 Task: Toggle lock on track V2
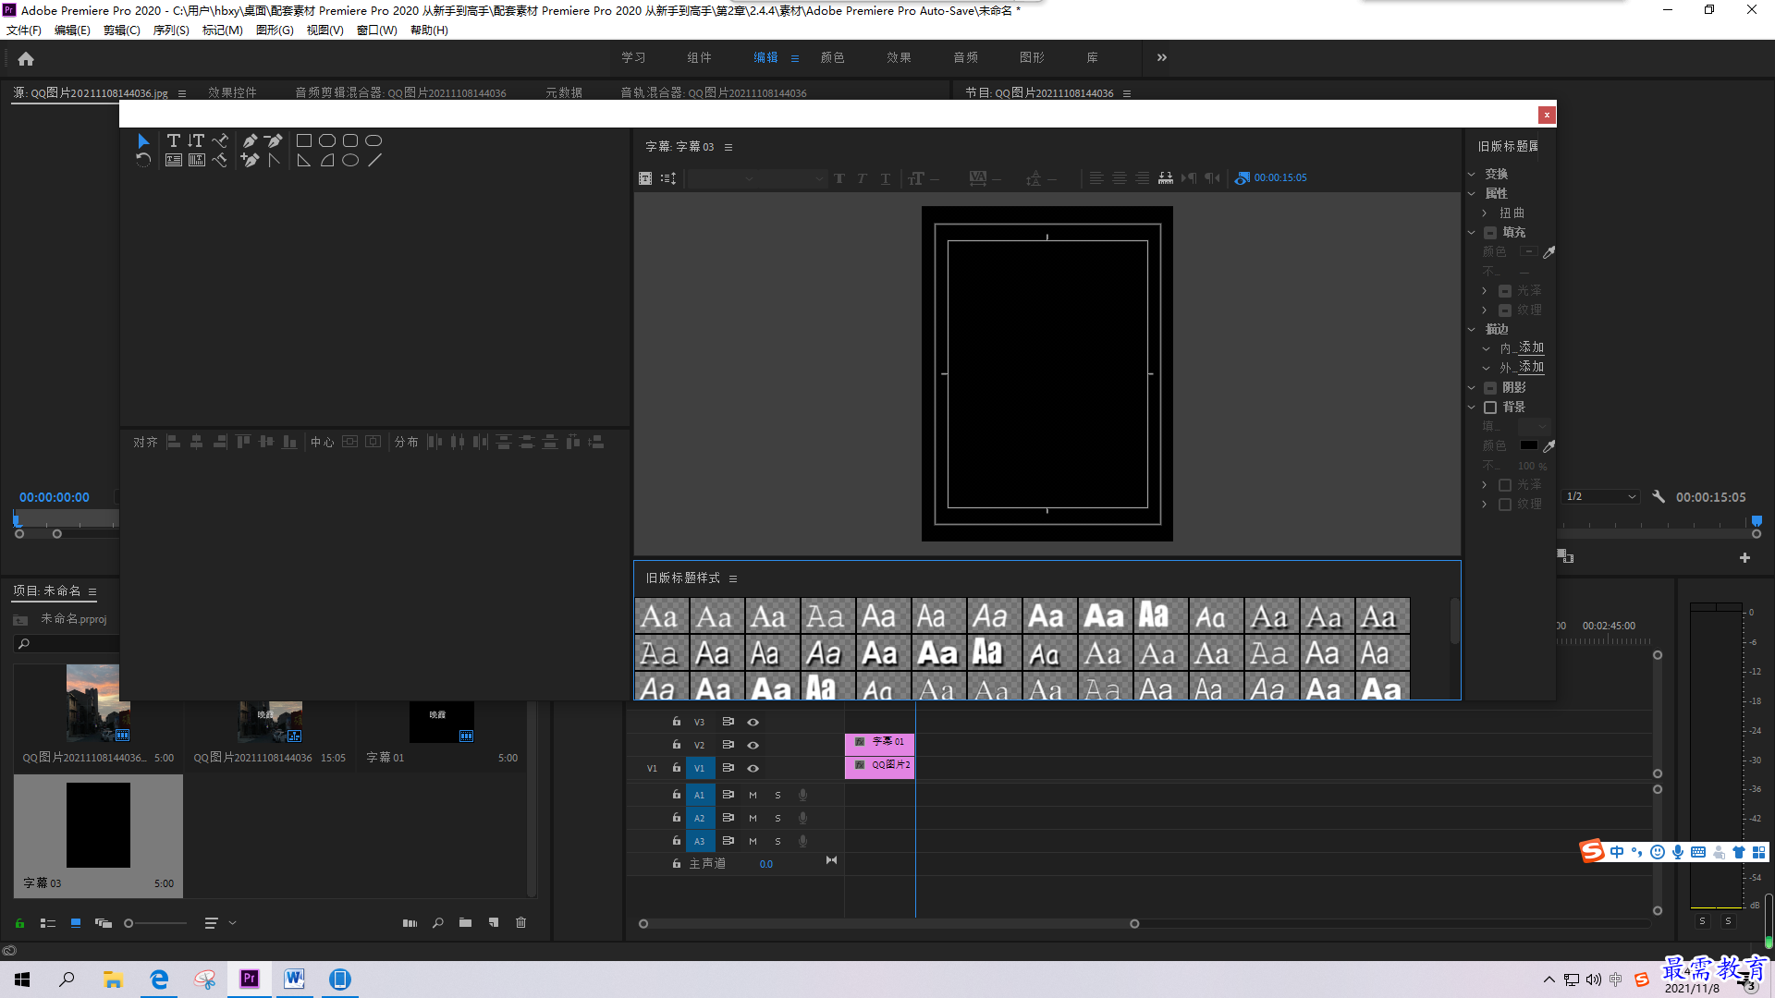677,744
